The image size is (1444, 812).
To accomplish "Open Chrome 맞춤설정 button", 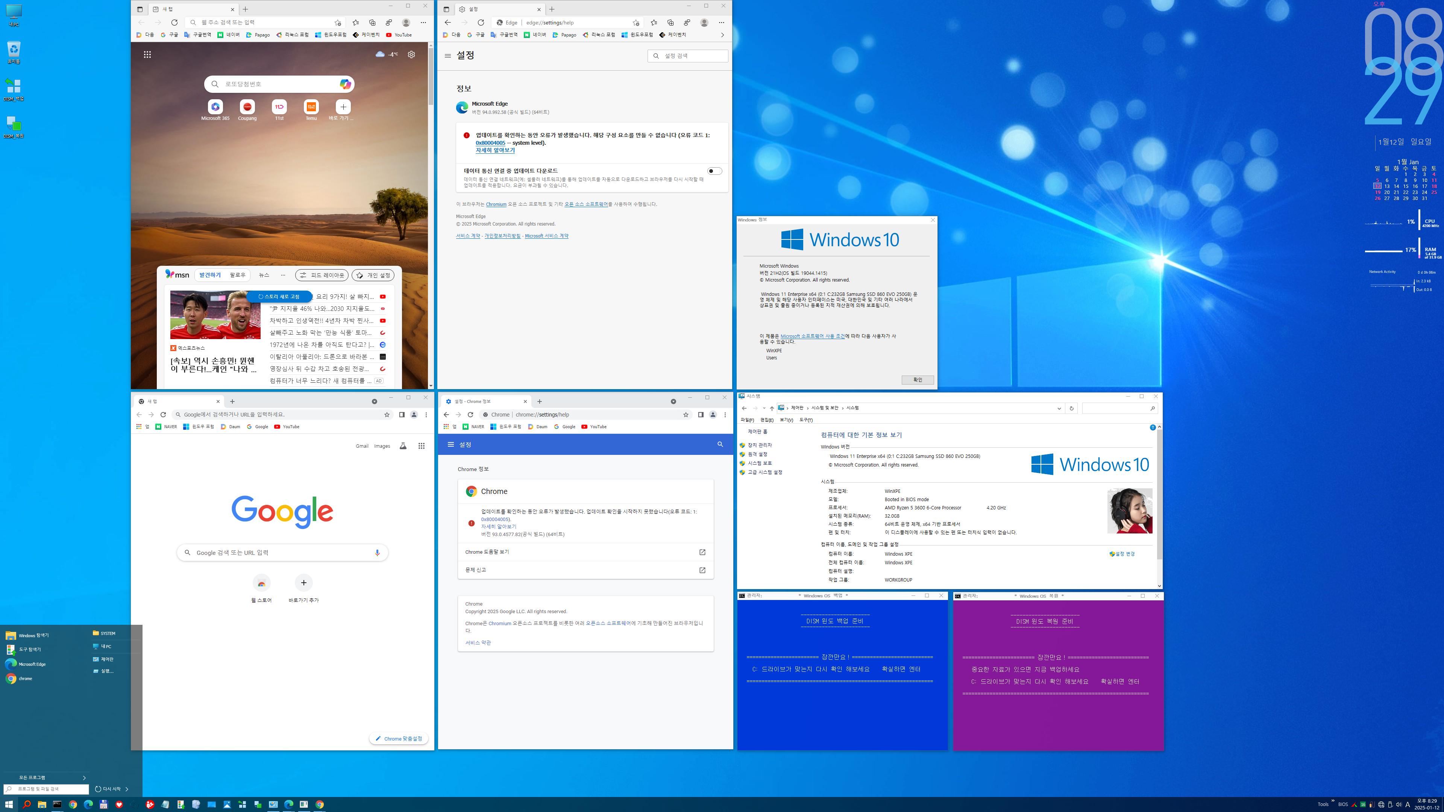I will click(399, 739).
